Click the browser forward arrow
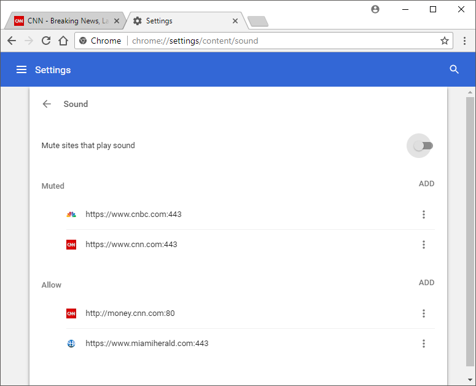The height and width of the screenshot is (386, 476). (x=29, y=41)
